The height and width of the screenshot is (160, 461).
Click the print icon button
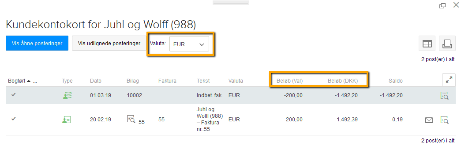[447, 44]
